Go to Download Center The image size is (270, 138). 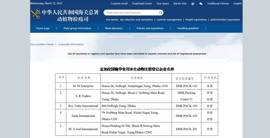(x=142, y=4)
